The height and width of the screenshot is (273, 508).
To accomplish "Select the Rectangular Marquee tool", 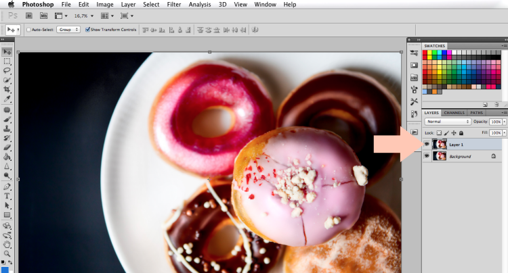I will (7, 61).
